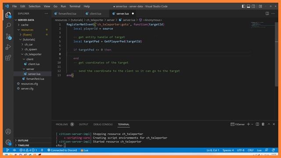Screen dimensions: 281x158
Task: Change line endings via CRLF
Action: 251,150
